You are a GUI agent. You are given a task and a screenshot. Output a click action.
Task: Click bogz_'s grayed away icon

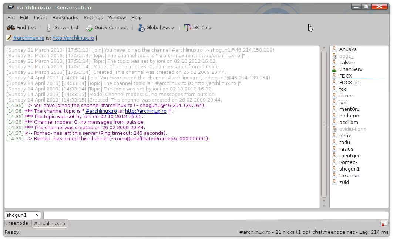pos(335,56)
